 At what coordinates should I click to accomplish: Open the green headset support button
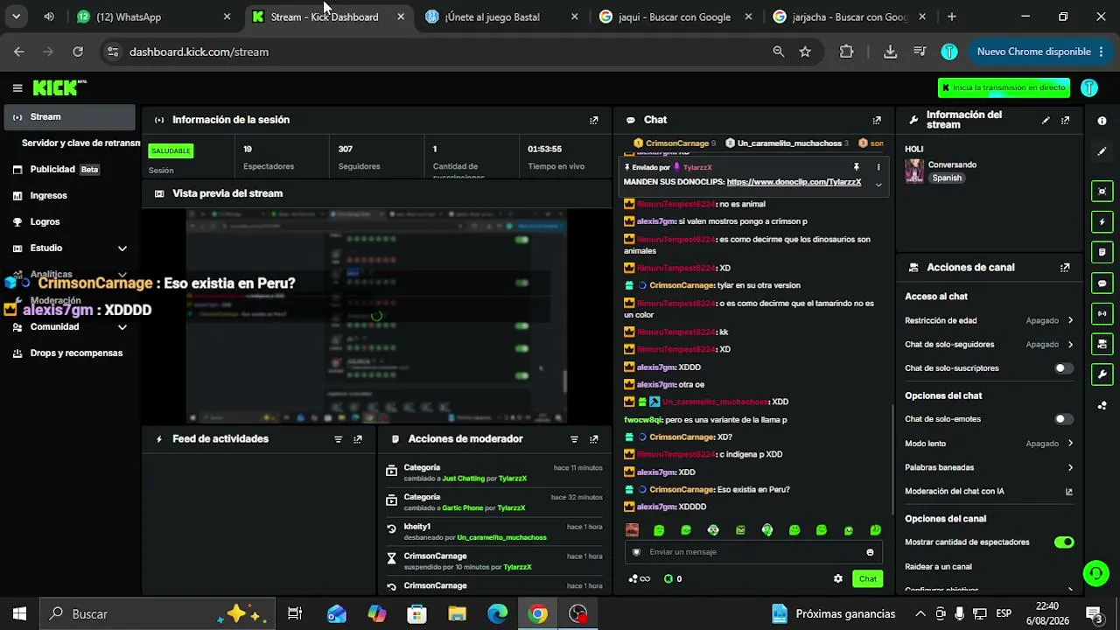point(1095,573)
